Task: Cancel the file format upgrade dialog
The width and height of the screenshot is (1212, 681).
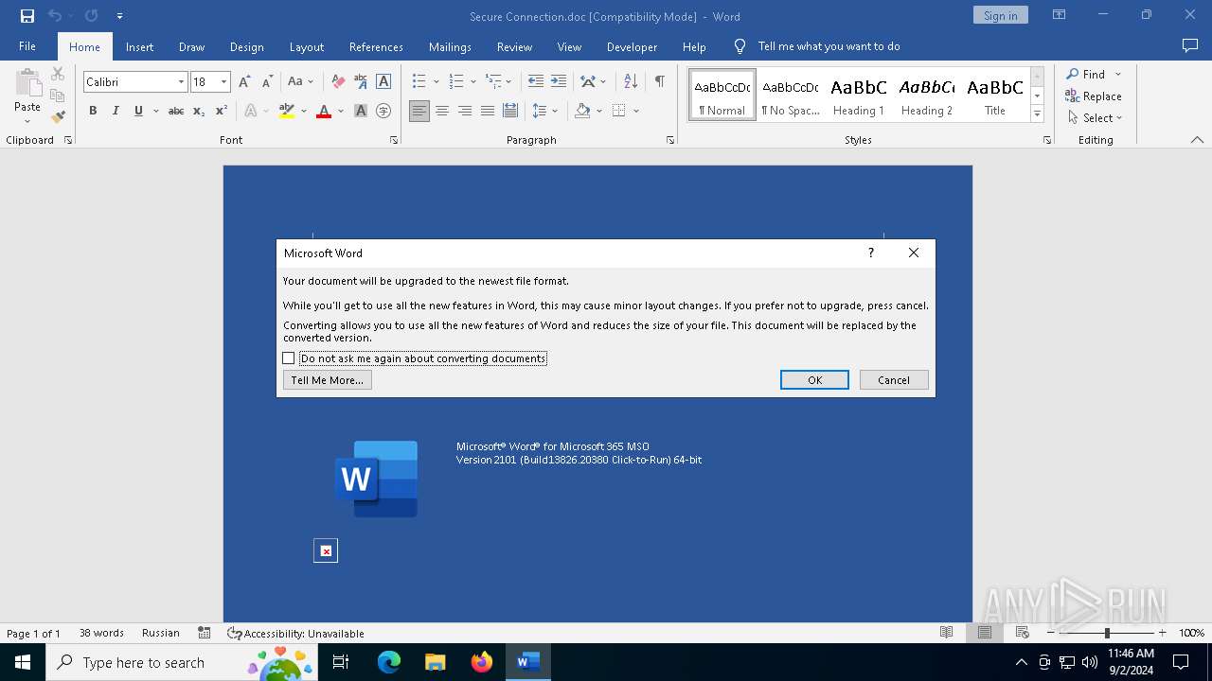Action: pyautogui.click(x=894, y=379)
